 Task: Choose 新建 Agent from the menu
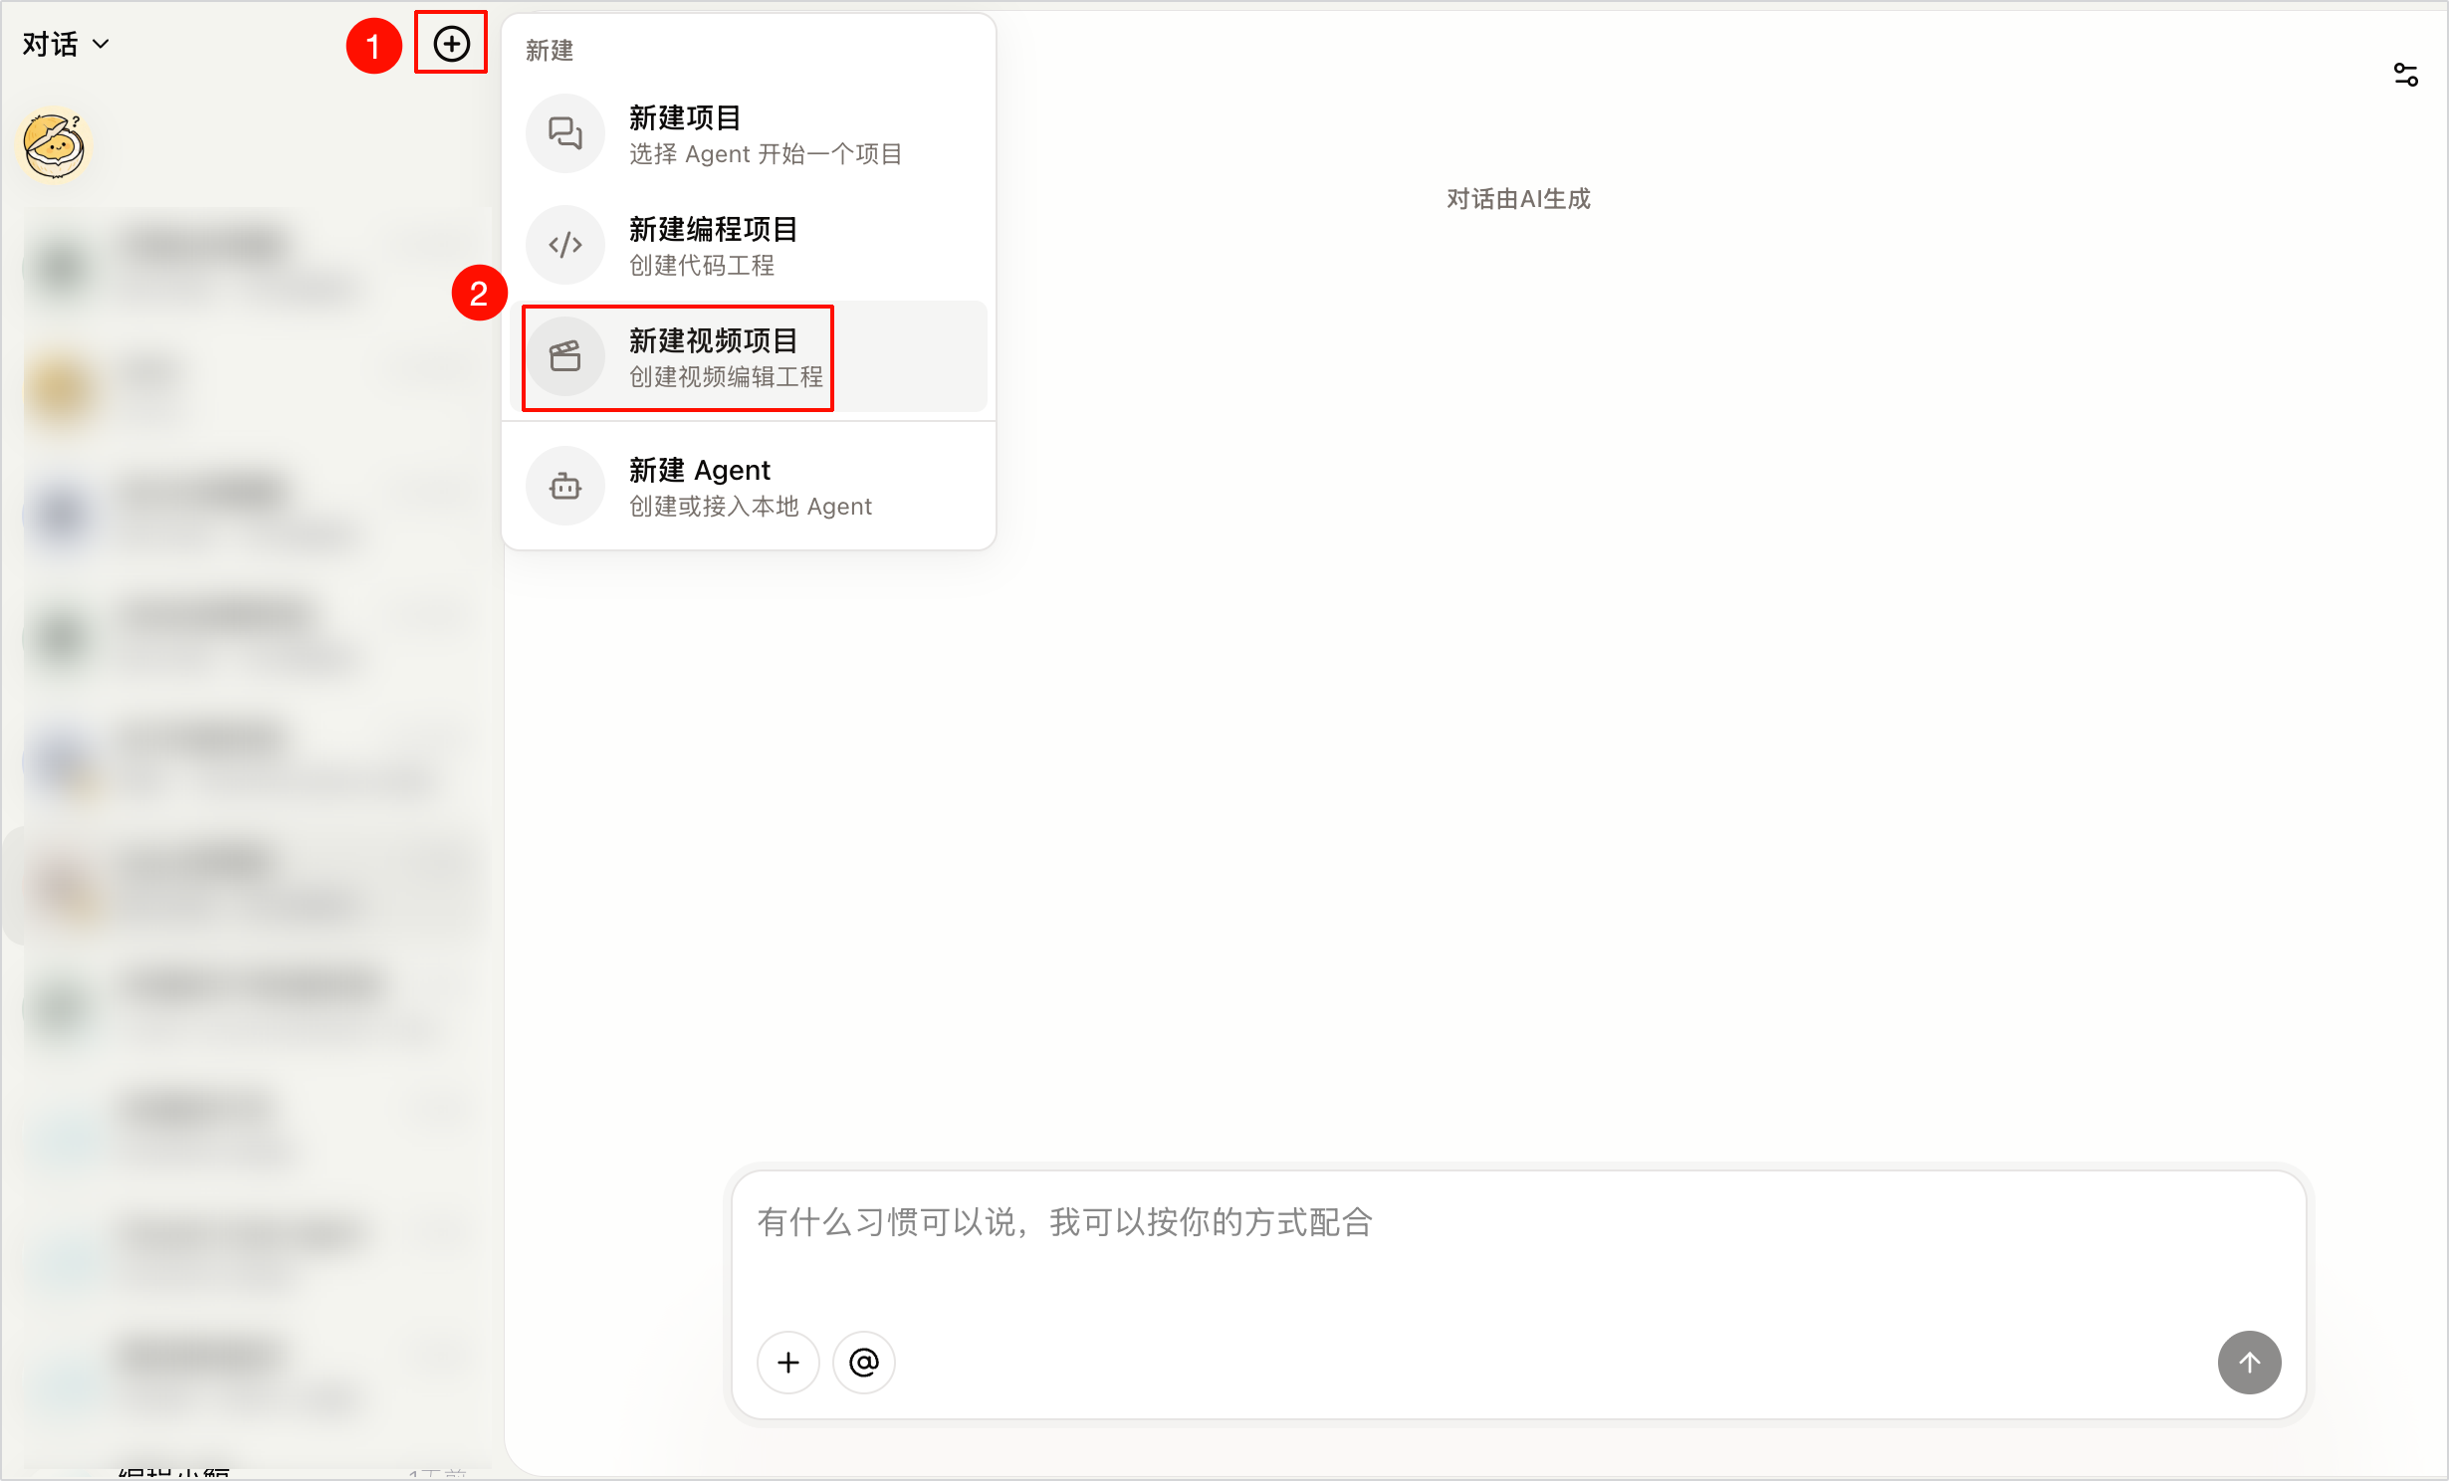(x=749, y=486)
